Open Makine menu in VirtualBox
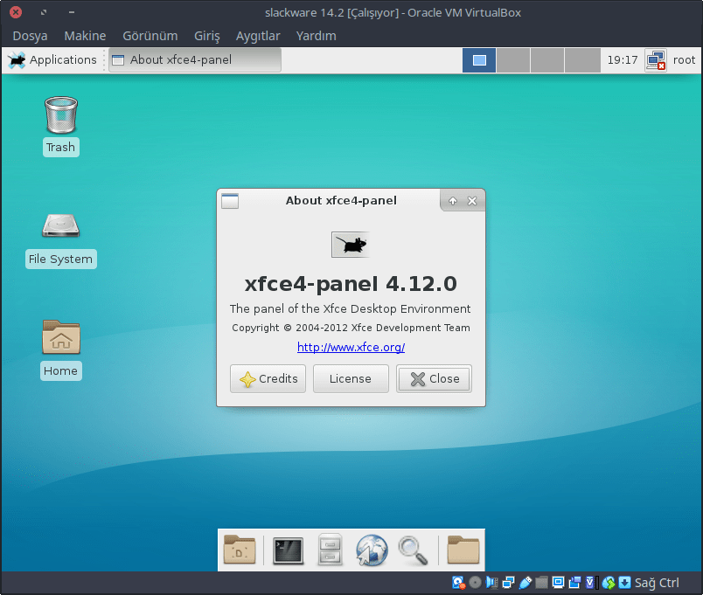Viewport: 703px width, 595px height. pyautogui.click(x=85, y=36)
